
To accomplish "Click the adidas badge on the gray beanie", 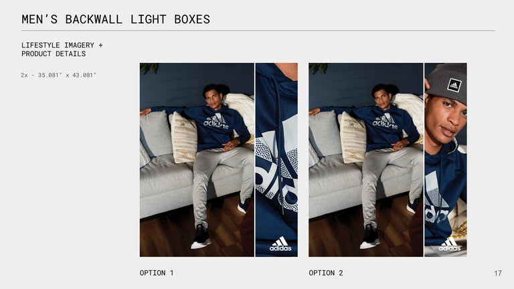I will 454,85.
